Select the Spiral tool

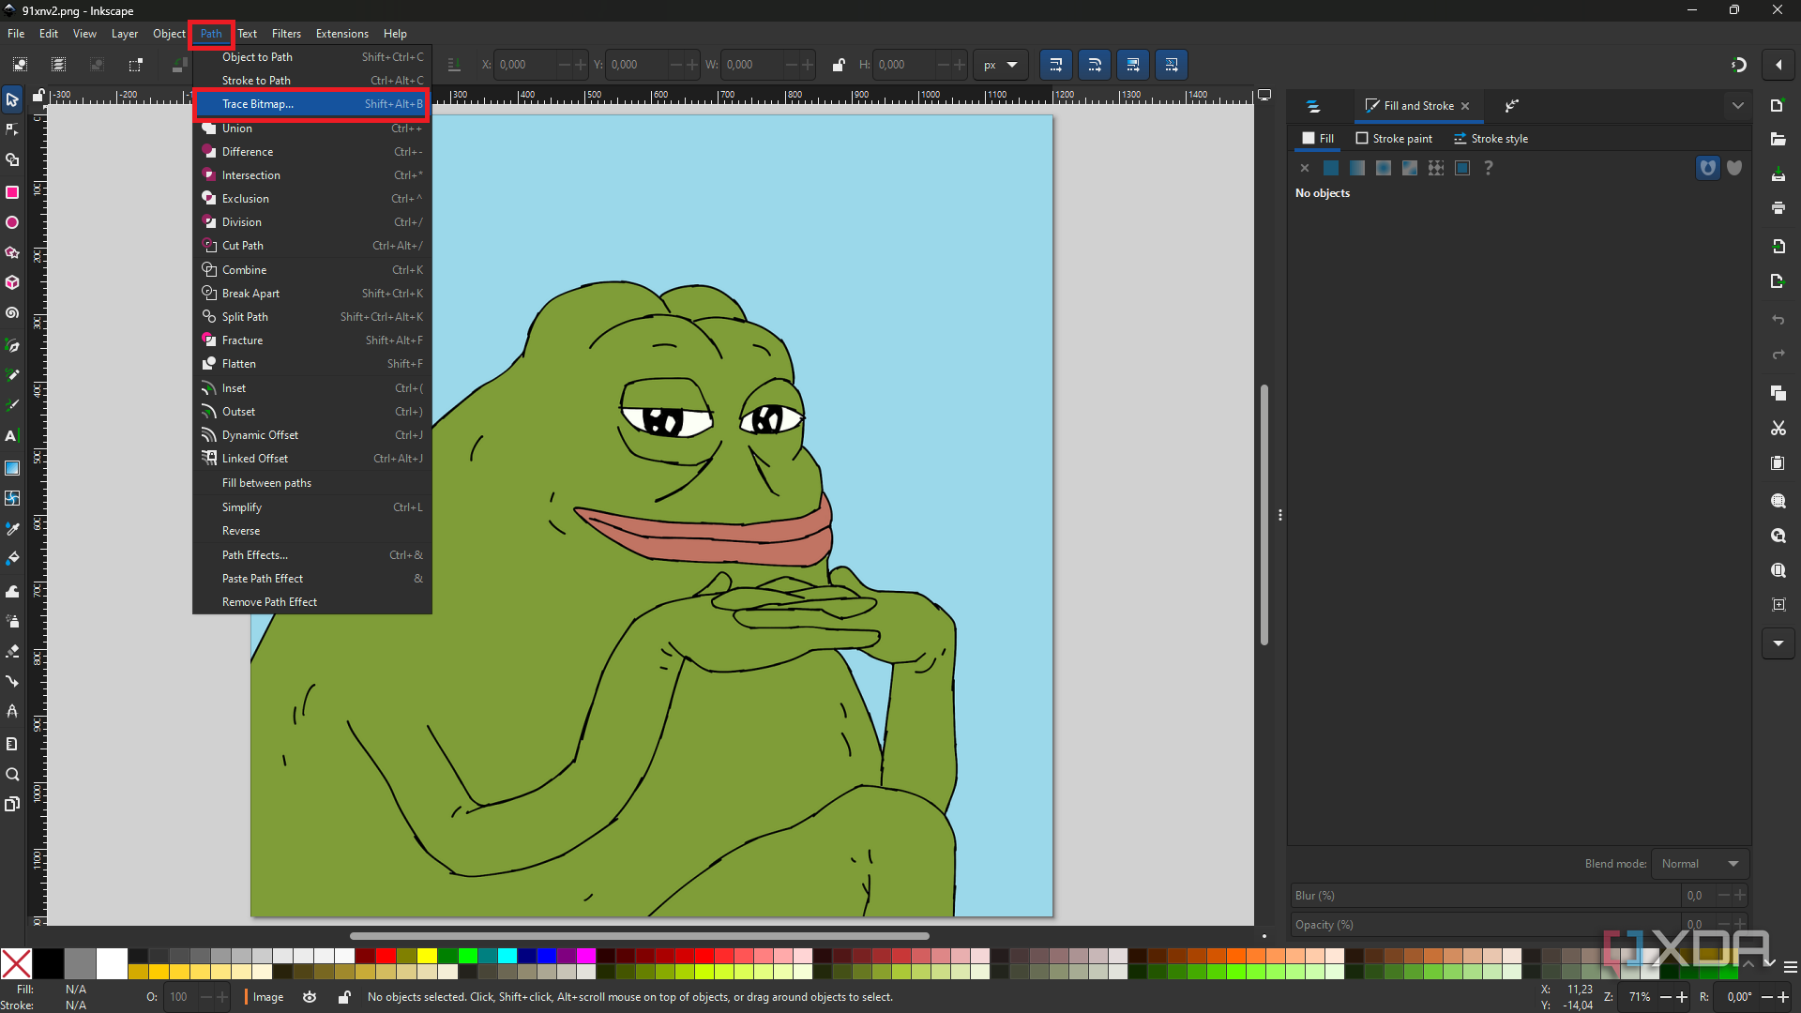click(12, 313)
